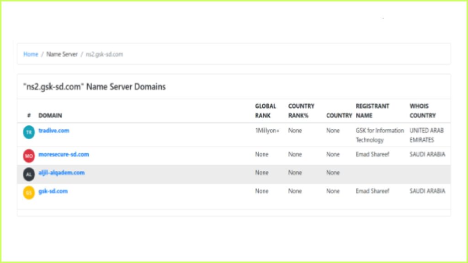Click the GLOBAL RANK column header

[x=266, y=110]
